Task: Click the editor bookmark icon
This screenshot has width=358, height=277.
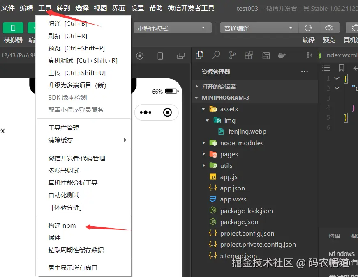Action: pyautogui.click(x=341, y=68)
